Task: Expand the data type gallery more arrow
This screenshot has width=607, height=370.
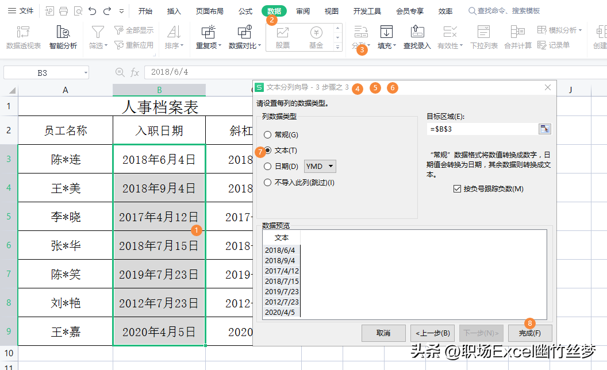Action: point(337,47)
